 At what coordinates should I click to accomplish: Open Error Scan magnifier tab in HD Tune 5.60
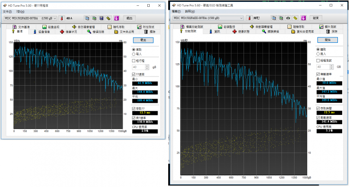pyautogui.click(x=271, y=32)
